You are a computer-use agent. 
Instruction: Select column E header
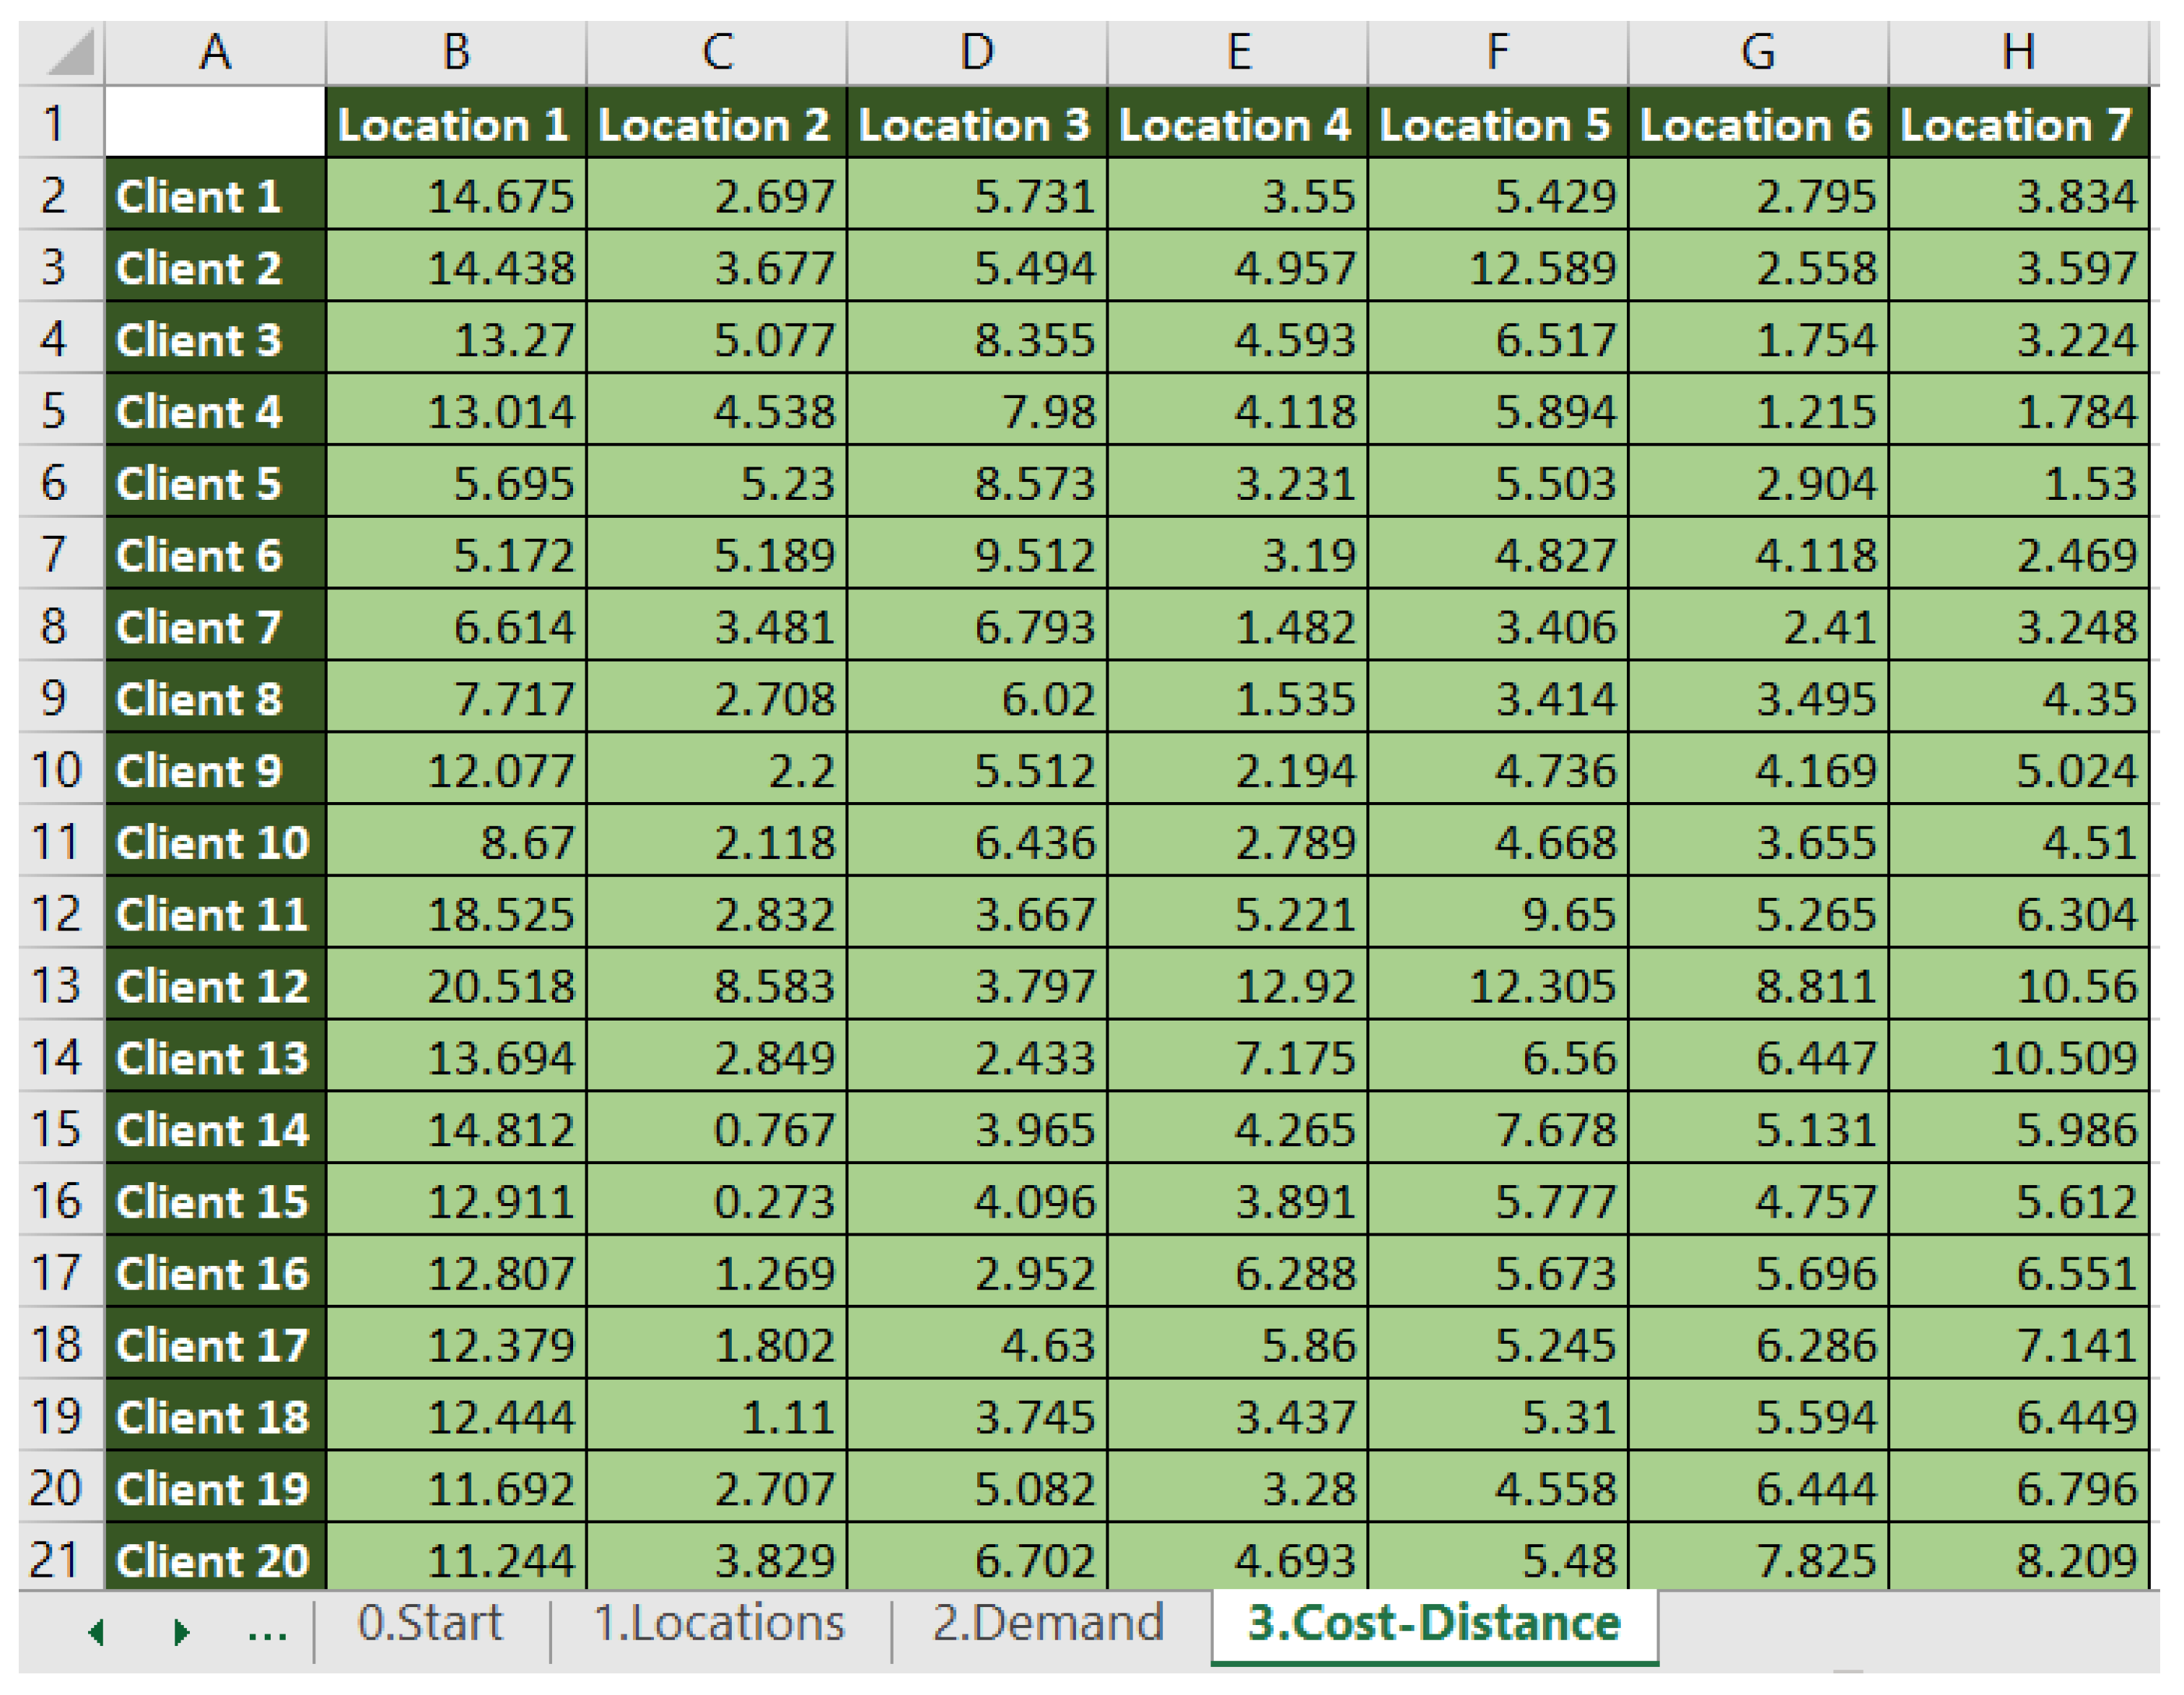[x=1238, y=52]
